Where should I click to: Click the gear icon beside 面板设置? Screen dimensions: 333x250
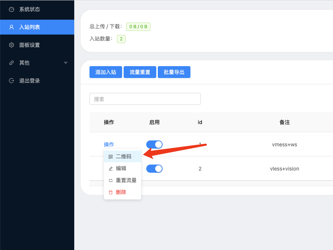click(12, 45)
